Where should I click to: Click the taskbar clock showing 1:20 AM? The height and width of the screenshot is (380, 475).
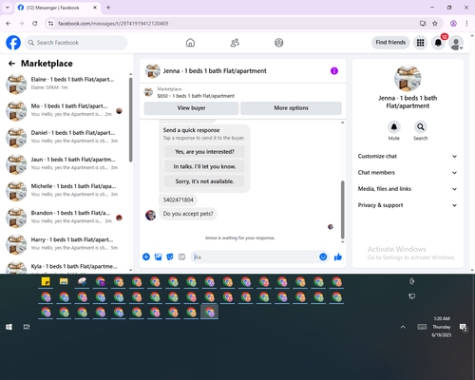coord(442,327)
